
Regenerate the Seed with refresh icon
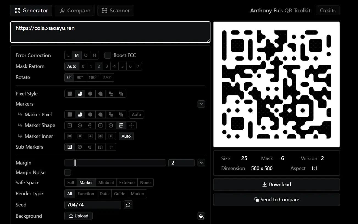click(x=128, y=205)
